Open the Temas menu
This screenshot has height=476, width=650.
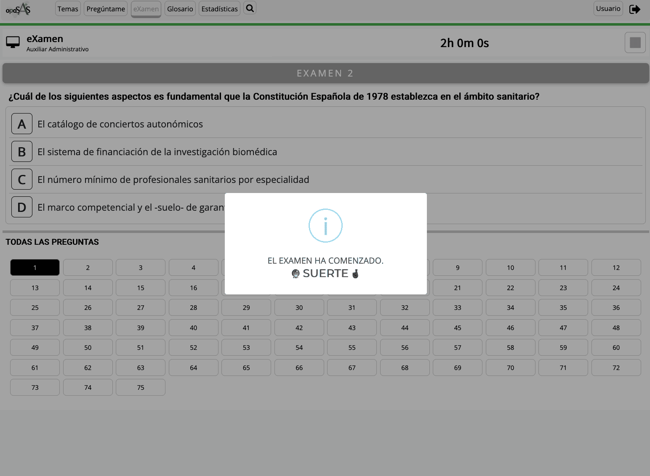coord(68,9)
